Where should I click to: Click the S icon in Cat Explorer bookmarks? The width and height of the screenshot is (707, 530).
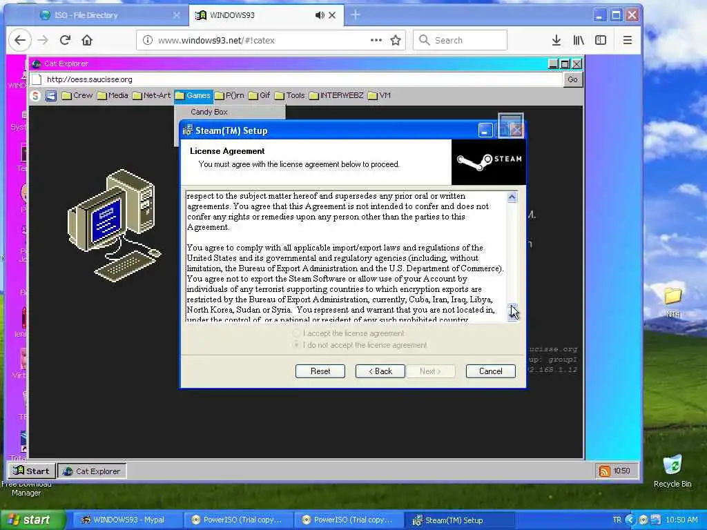[x=35, y=95]
